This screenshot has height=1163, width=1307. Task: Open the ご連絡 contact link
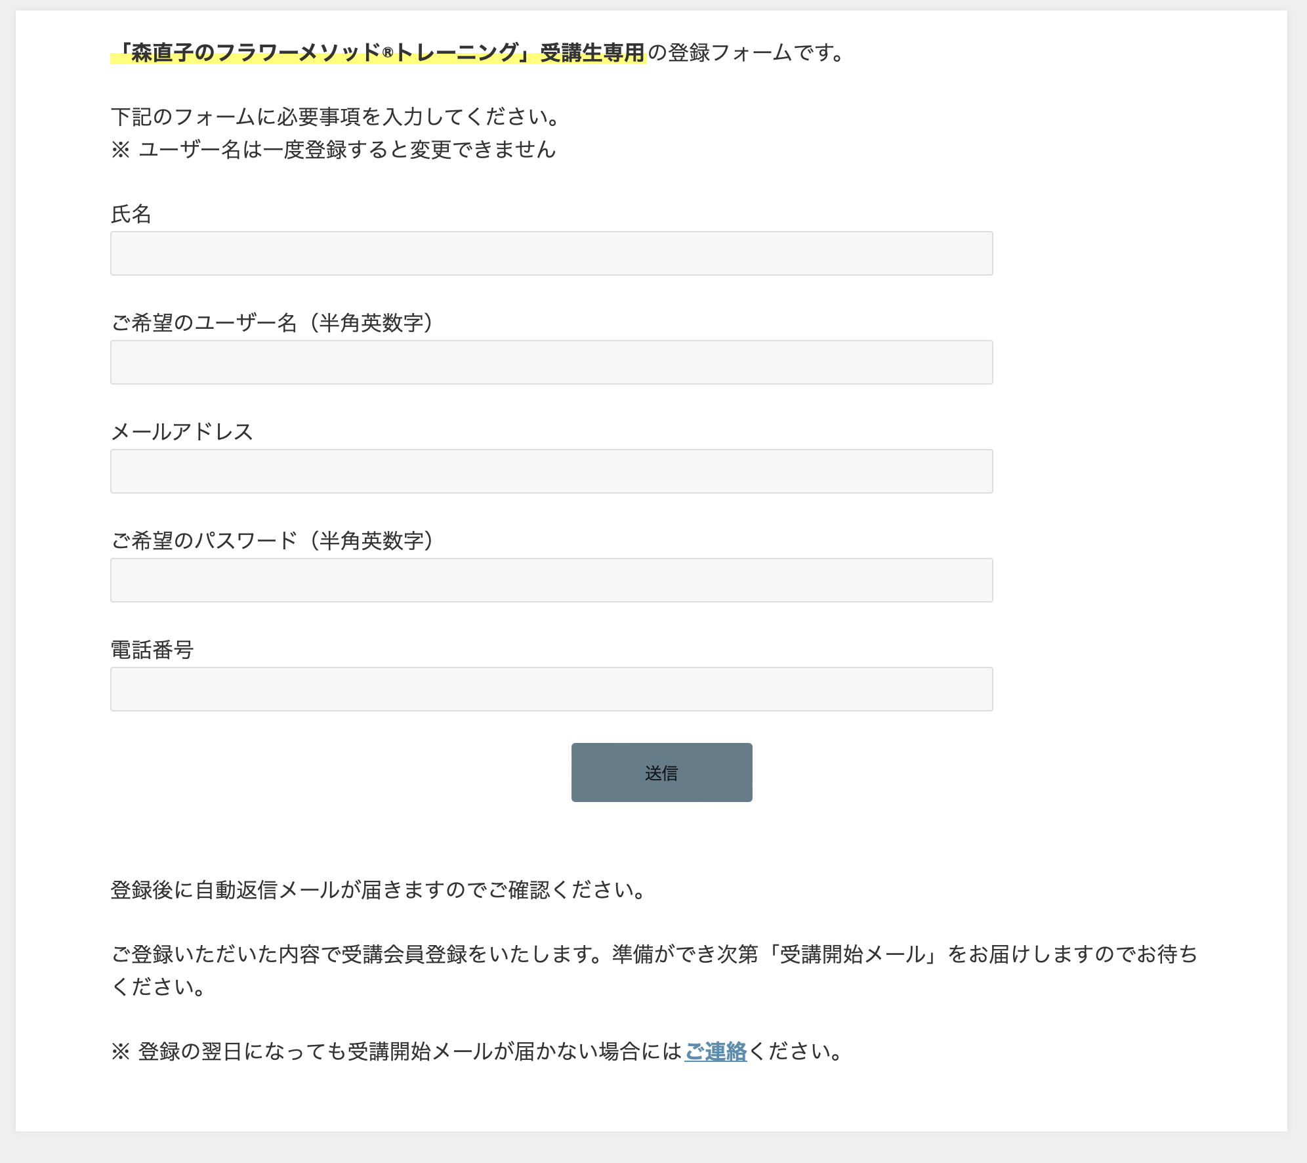[x=716, y=1051]
